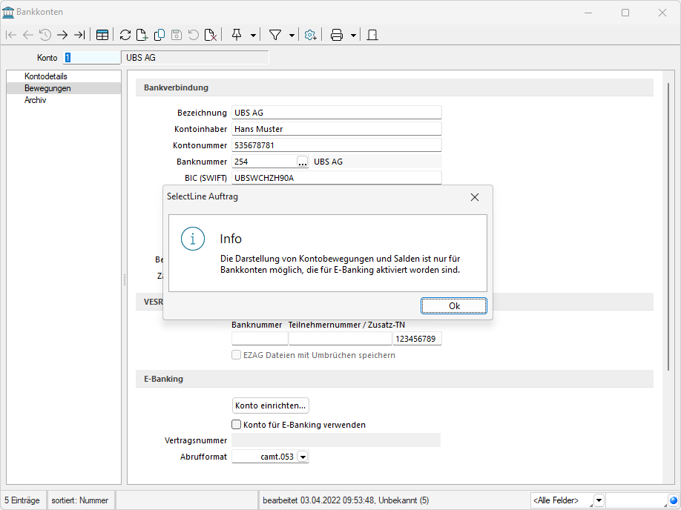Expand the filter dropdown arrow
The height and width of the screenshot is (510, 681).
click(292, 35)
